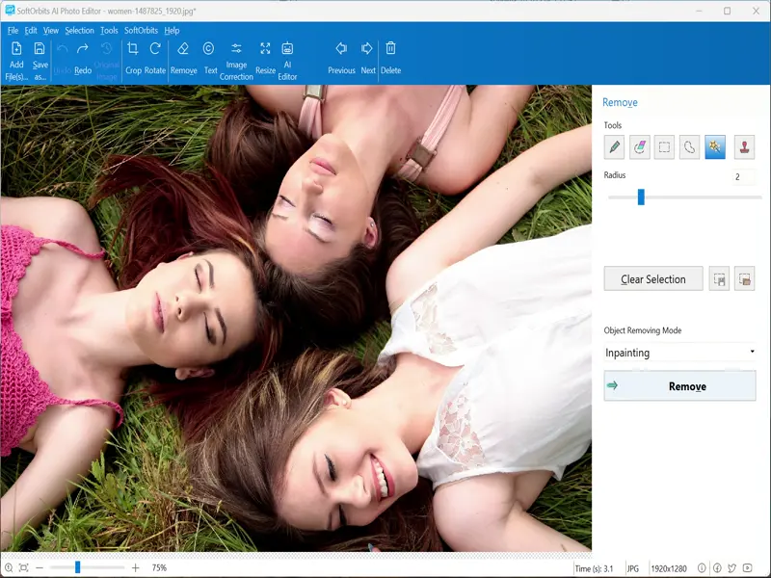Open the File menu
Screen dimensions: 771x578
(x=13, y=31)
